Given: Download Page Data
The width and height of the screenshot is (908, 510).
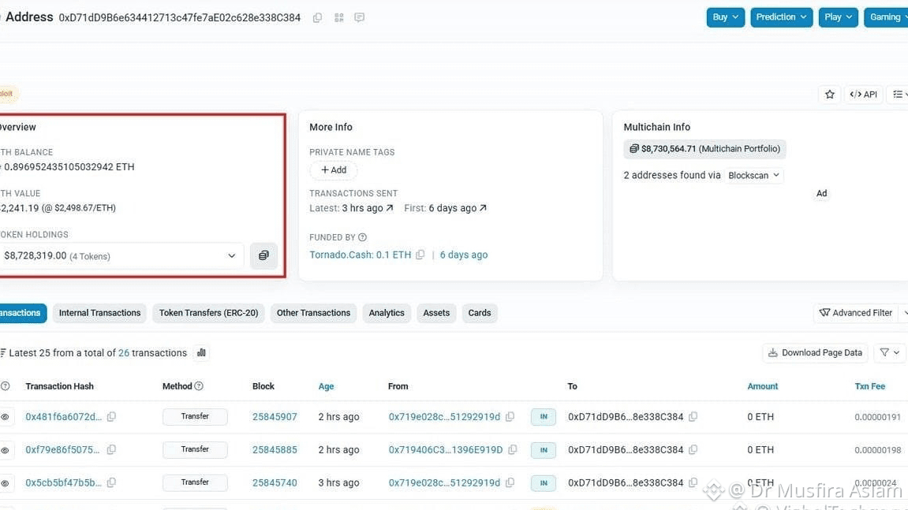Looking at the screenshot, I should (815, 352).
